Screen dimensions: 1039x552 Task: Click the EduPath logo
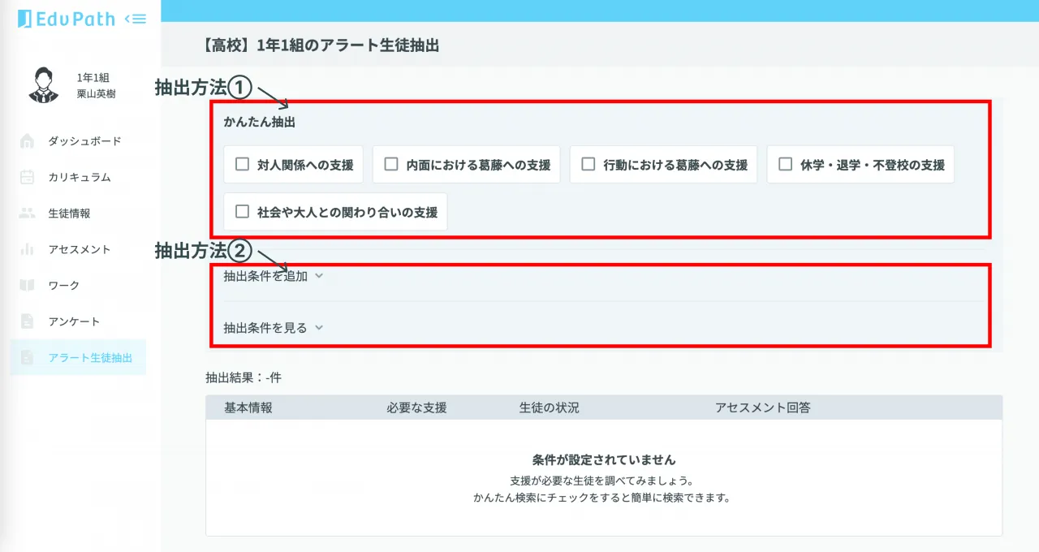(x=68, y=18)
